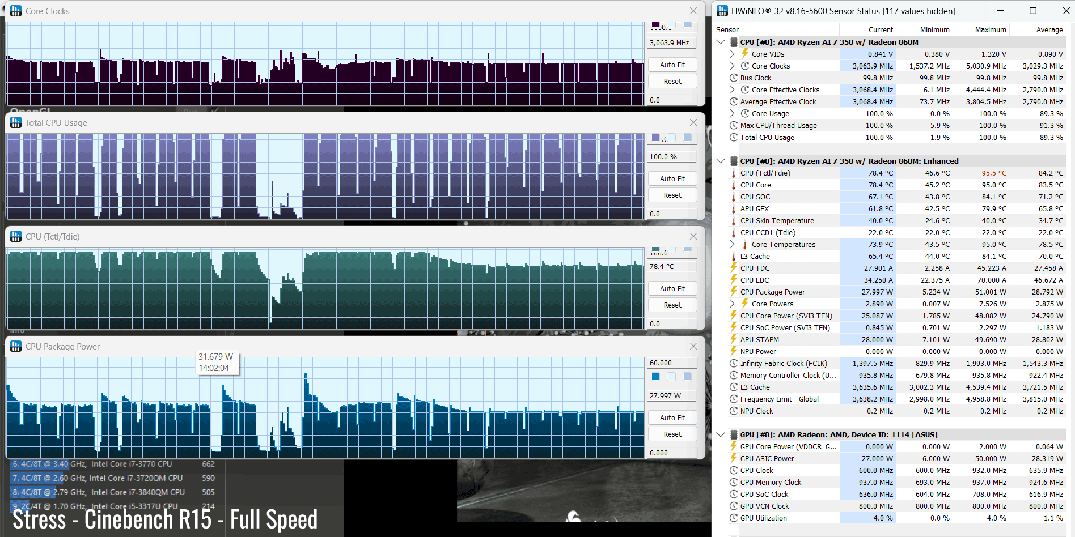The width and height of the screenshot is (1075, 537).
Task: Click Reset in CPU (Tctl/Tdie) graph
Action: (672, 305)
